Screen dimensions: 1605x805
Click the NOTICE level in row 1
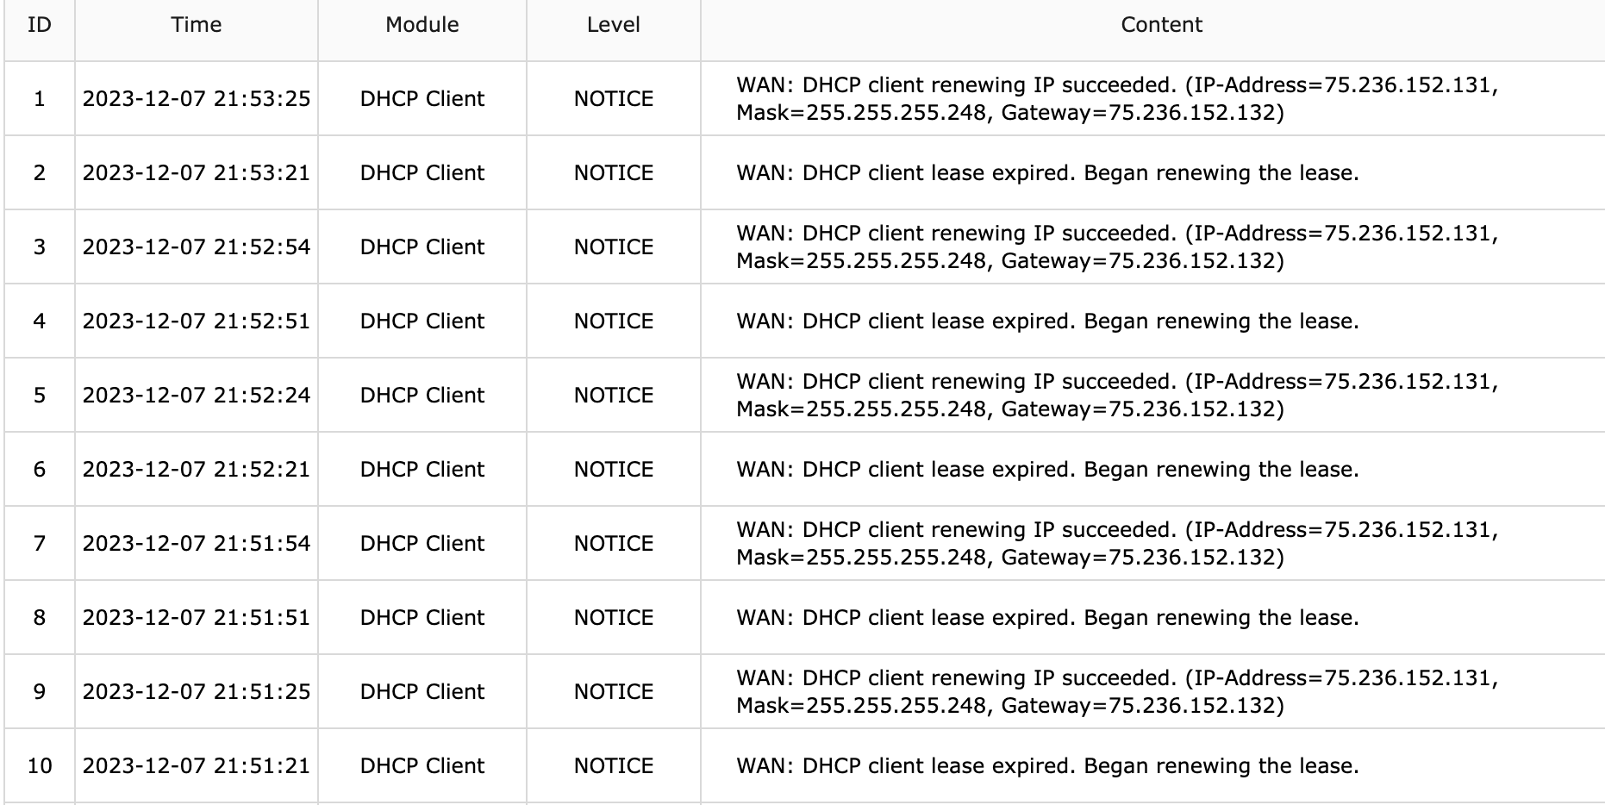614,99
